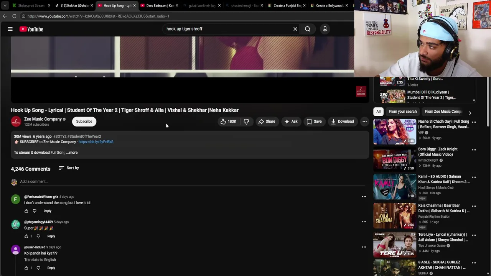Click the YouTube search input field
Image resolution: width=491 pixels, height=276 pixels.
[228, 29]
